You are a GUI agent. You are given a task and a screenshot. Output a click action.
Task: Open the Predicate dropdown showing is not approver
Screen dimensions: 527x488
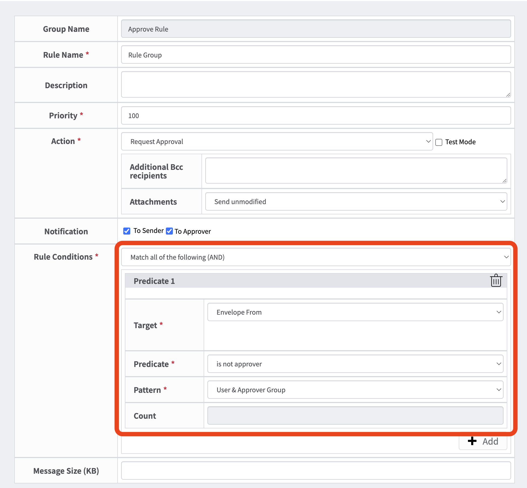click(355, 364)
